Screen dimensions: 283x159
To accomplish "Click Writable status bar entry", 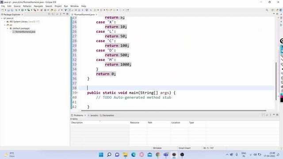I will (x=157, y=148).
